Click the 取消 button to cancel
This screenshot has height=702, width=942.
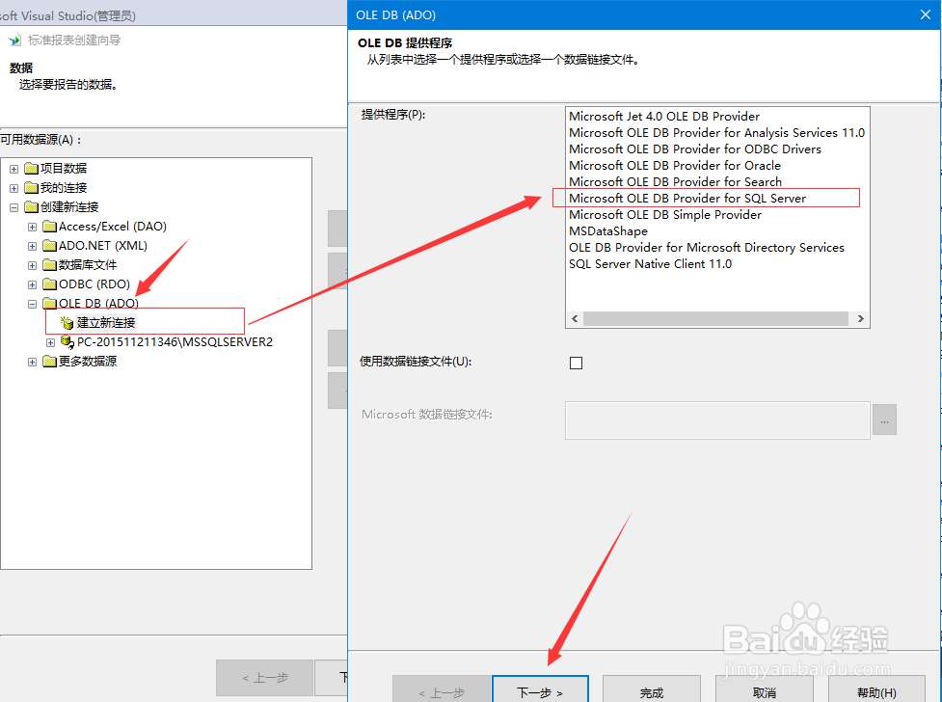tap(766, 692)
